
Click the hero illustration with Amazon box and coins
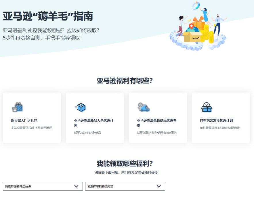point(198,26)
